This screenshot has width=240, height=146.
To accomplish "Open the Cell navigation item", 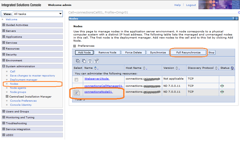I will pos(13,72).
